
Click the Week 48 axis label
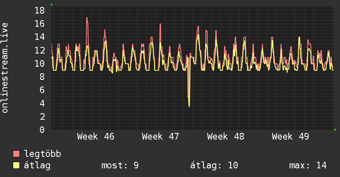pyautogui.click(x=226, y=137)
